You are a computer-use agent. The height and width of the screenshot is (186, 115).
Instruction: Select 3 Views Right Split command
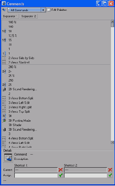coord(20,107)
